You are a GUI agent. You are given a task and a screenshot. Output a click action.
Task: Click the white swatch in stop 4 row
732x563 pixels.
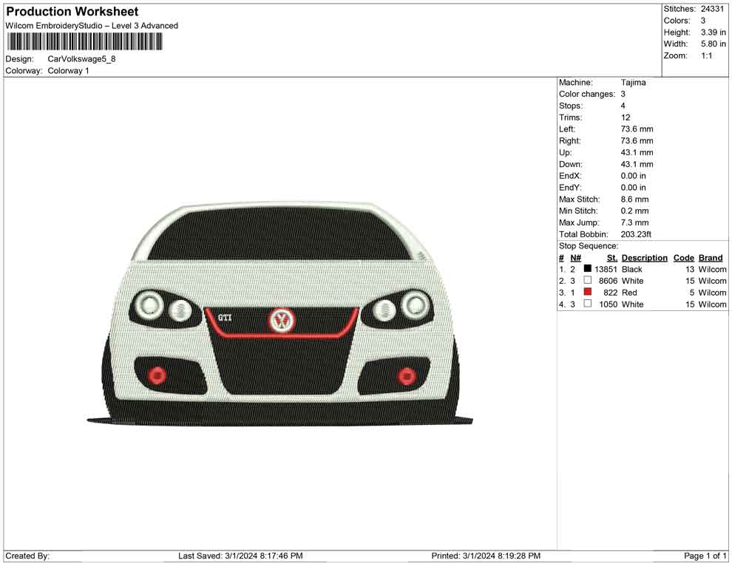point(587,304)
